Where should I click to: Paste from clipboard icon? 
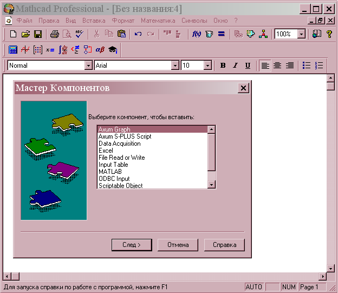click(x=121, y=34)
